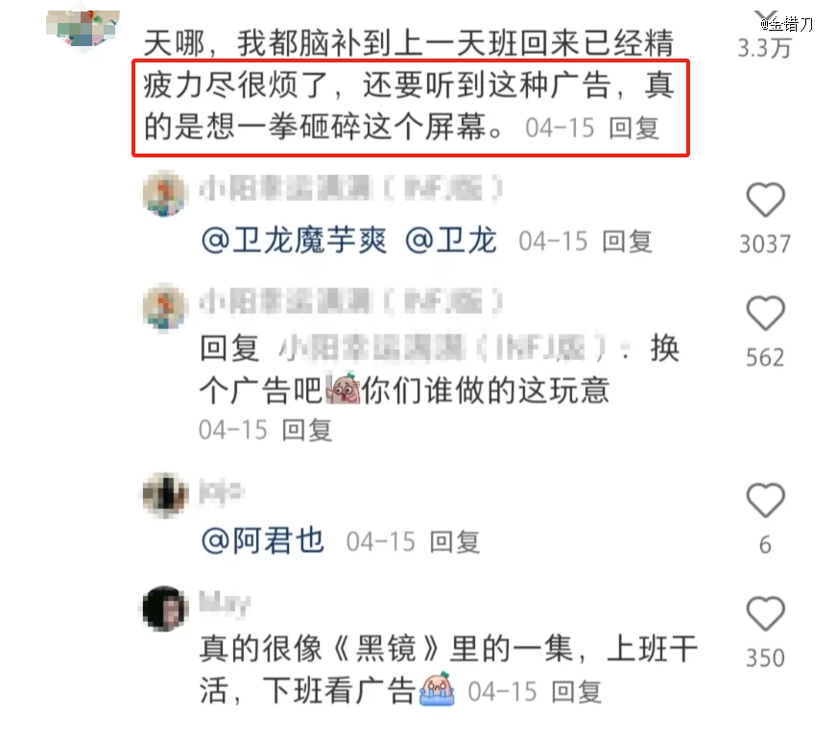Image resolution: width=837 pixels, height=739 pixels.
Task: Like the comment with 562 likes
Action: click(x=765, y=313)
